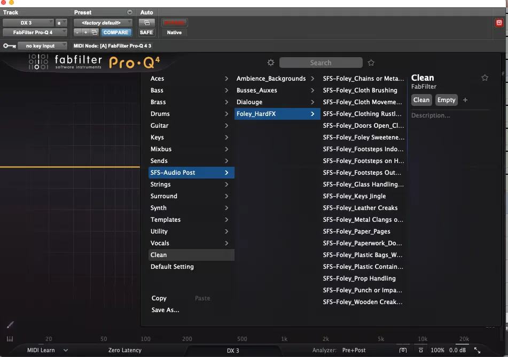Open the Zero Latency processing mode menu
This screenshot has height=357, width=508.
click(125, 350)
